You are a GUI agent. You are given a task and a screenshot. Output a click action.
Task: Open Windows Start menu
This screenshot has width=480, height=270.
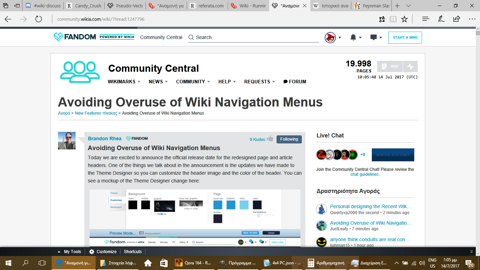click(8, 263)
